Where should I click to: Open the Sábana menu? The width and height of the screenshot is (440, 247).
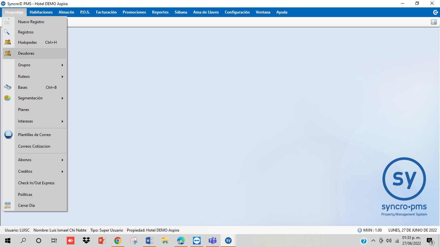pos(181,12)
